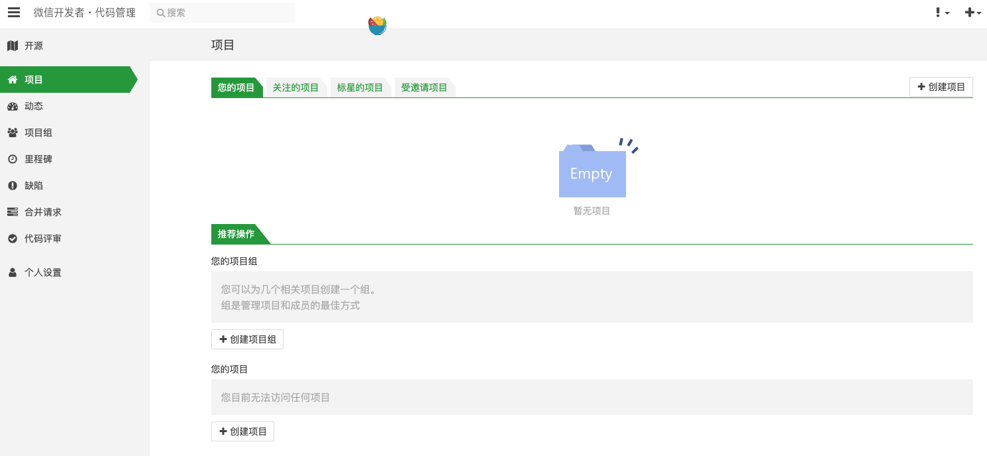Viewport: 987px width, 456px height.
Task: Click the 合并请求 list icon
Action: pos(13,212)
